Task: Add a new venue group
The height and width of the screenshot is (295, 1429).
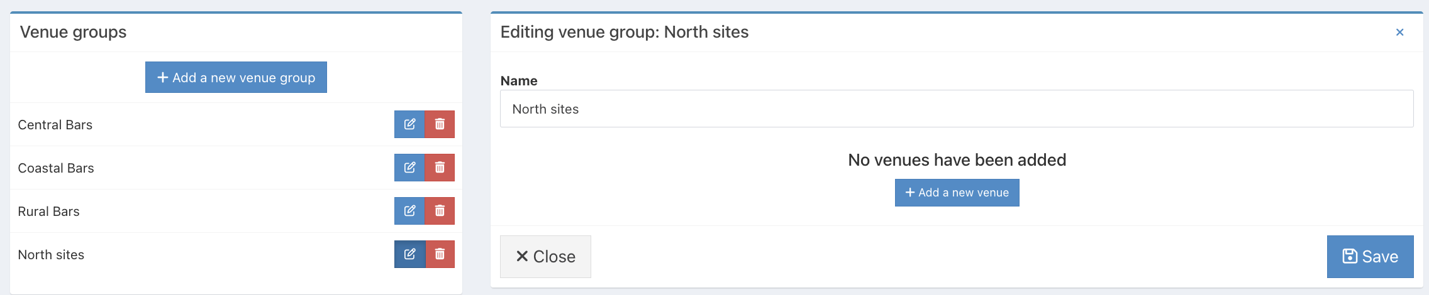Action: pos(236,77)
